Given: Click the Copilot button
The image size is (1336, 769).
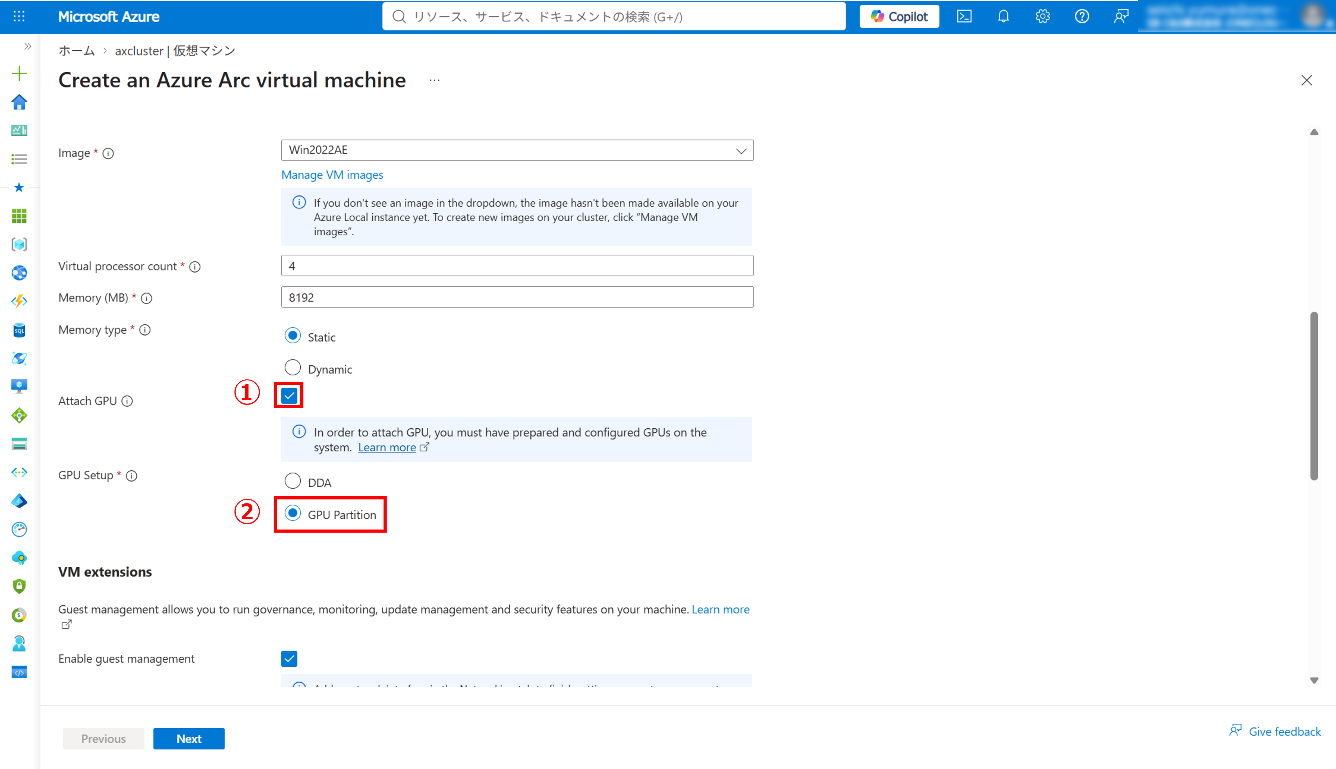Looking at the screenshot, I should coord(899,16).
